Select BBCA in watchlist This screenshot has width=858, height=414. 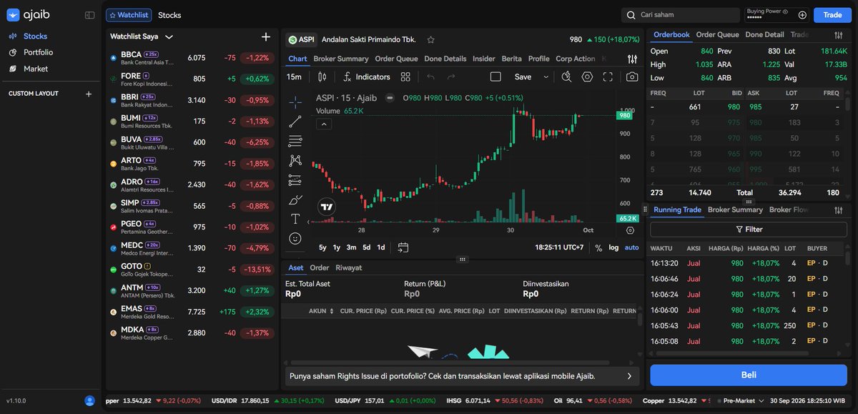tap(192, 58)
